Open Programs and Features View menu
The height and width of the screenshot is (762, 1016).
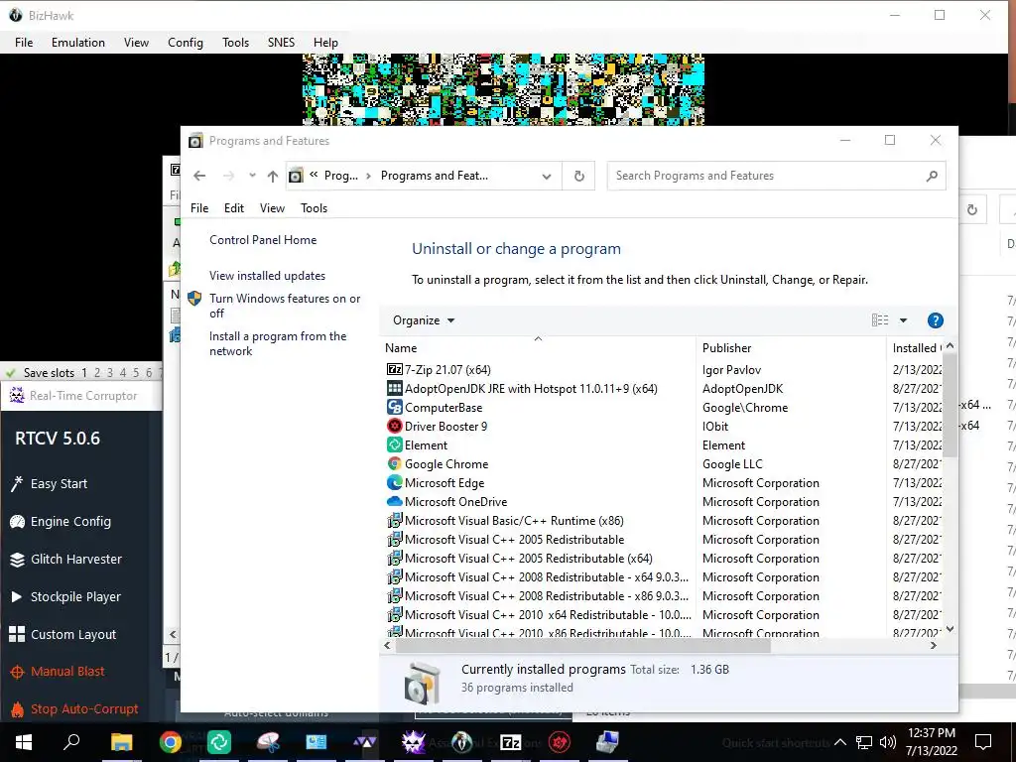(272, 208)
